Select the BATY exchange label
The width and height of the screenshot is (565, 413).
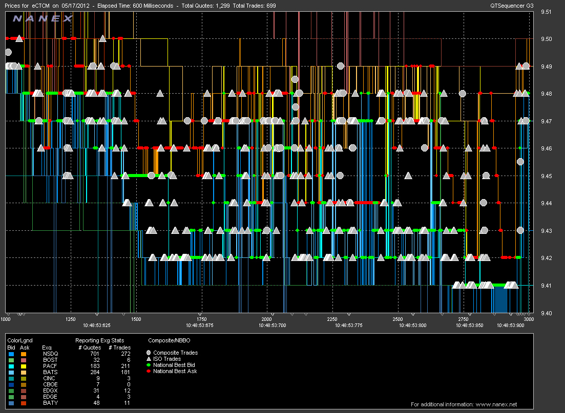[50, 403]
